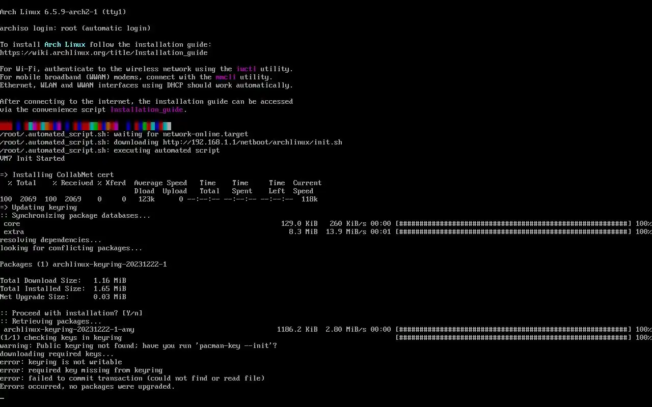This screenshot has width=652, height=407.
Task: Click the magenta 'Installation_guide' script name
Action: (147, 109)
